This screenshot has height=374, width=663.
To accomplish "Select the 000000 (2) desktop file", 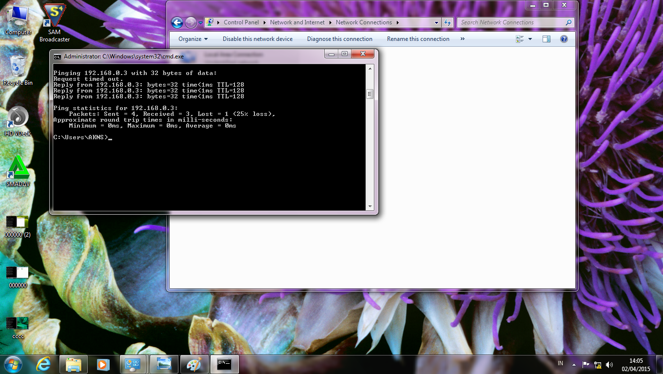I will 18,226.
